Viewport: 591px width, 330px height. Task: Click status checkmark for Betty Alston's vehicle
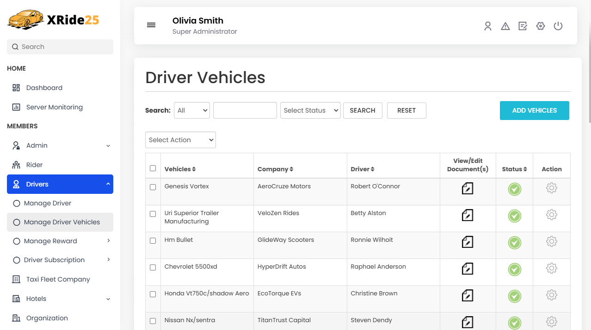click(515, 216)
